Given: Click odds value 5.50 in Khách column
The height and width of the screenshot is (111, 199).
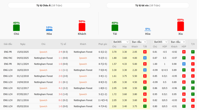Looking at the screenshot, I should 135,76.
